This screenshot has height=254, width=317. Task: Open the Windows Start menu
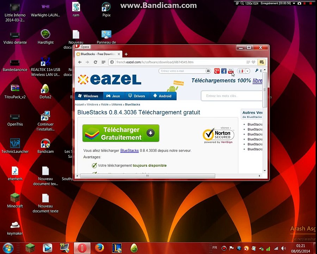coord(8,248)
